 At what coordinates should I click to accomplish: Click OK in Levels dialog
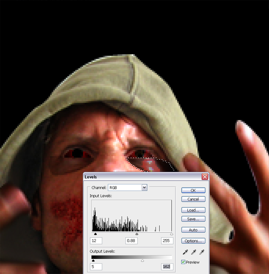(x=193, y=190)
